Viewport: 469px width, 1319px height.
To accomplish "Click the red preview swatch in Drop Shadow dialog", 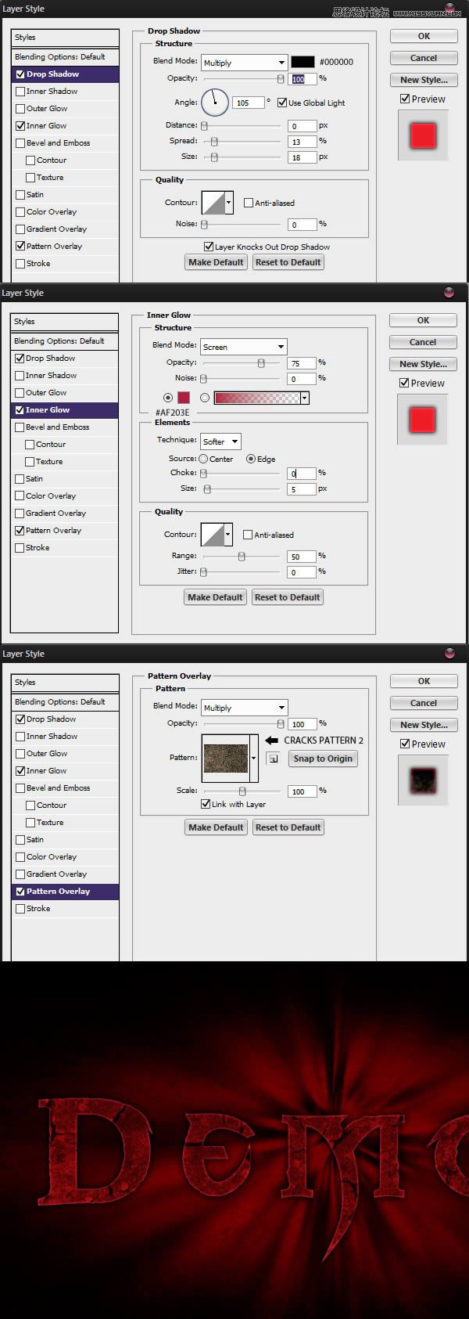I will pos(423,135).
